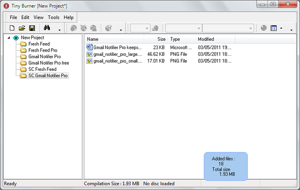
Task: Click the Compilation Size : 1.93 MB status
Action: pos(112,183)
